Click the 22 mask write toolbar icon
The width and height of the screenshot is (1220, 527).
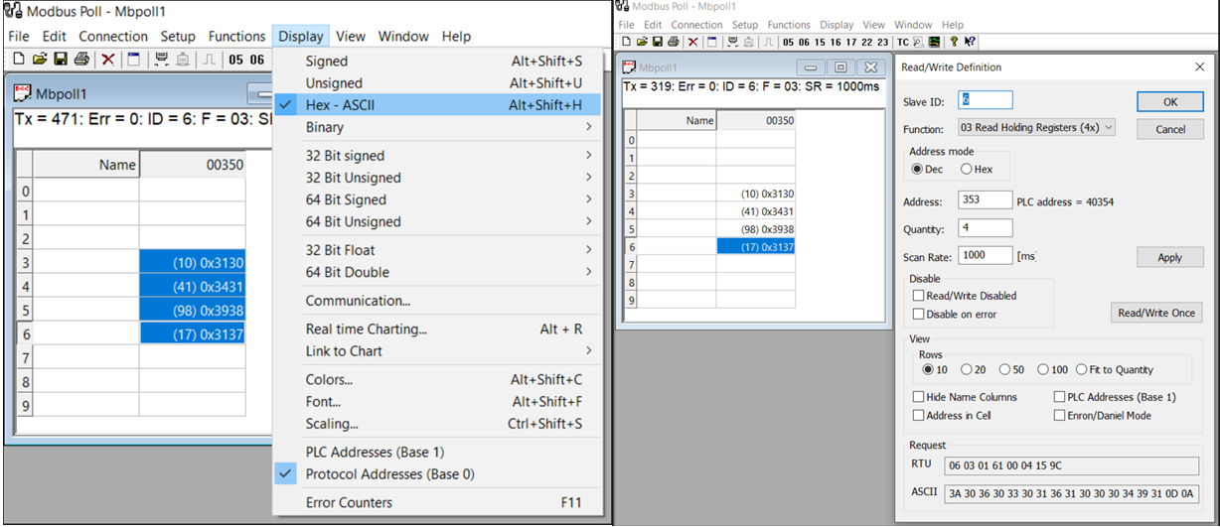[x=866, y=42]
